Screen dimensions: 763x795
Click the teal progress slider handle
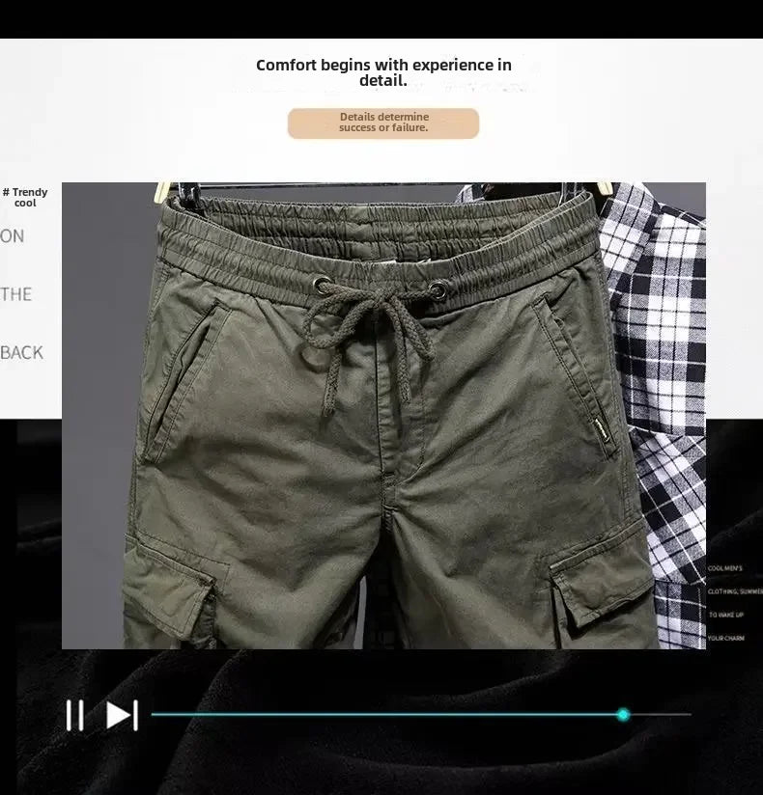click(623, 715)
